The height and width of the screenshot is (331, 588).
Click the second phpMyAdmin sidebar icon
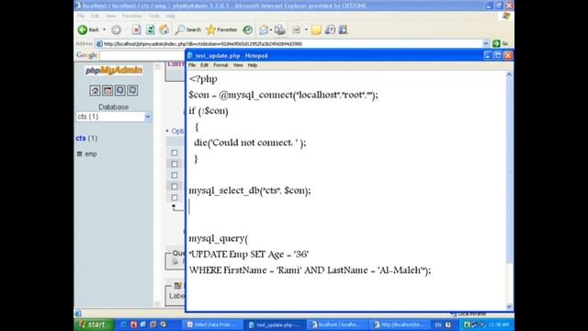point(107,90)
